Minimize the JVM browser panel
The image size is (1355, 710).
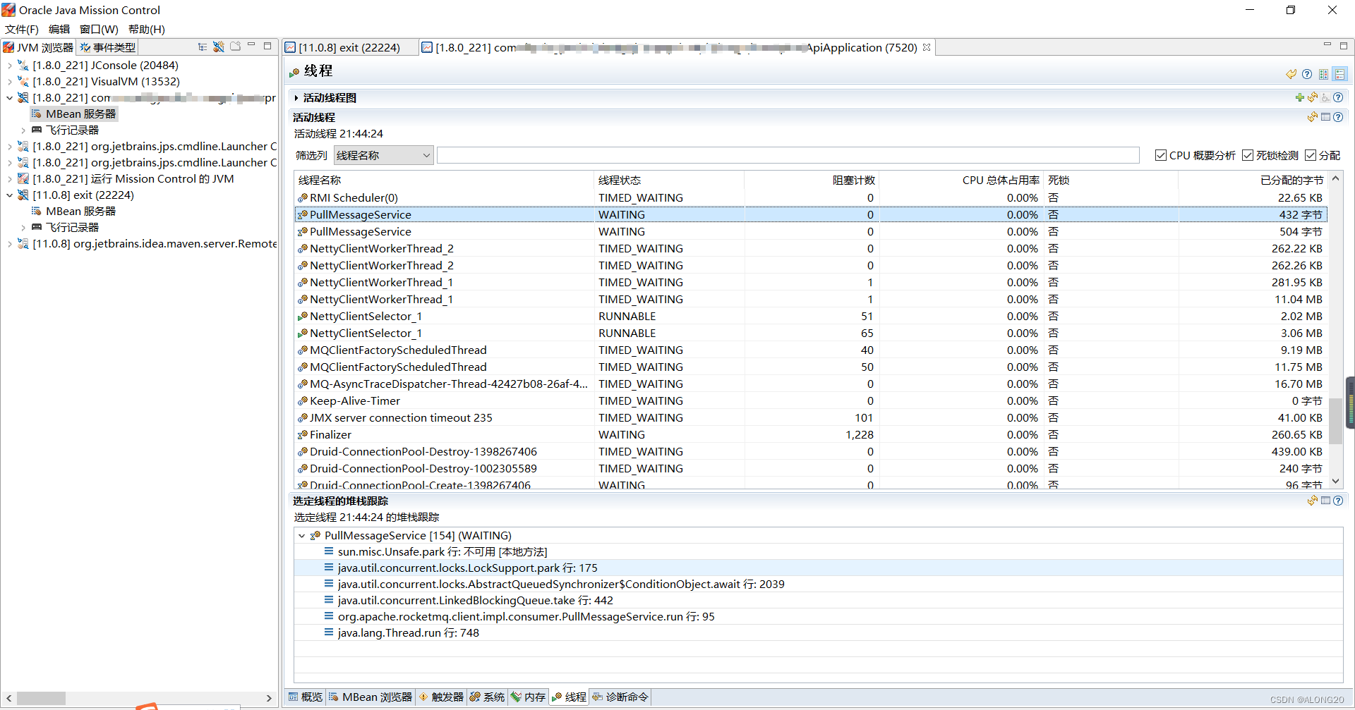point(251,45)
